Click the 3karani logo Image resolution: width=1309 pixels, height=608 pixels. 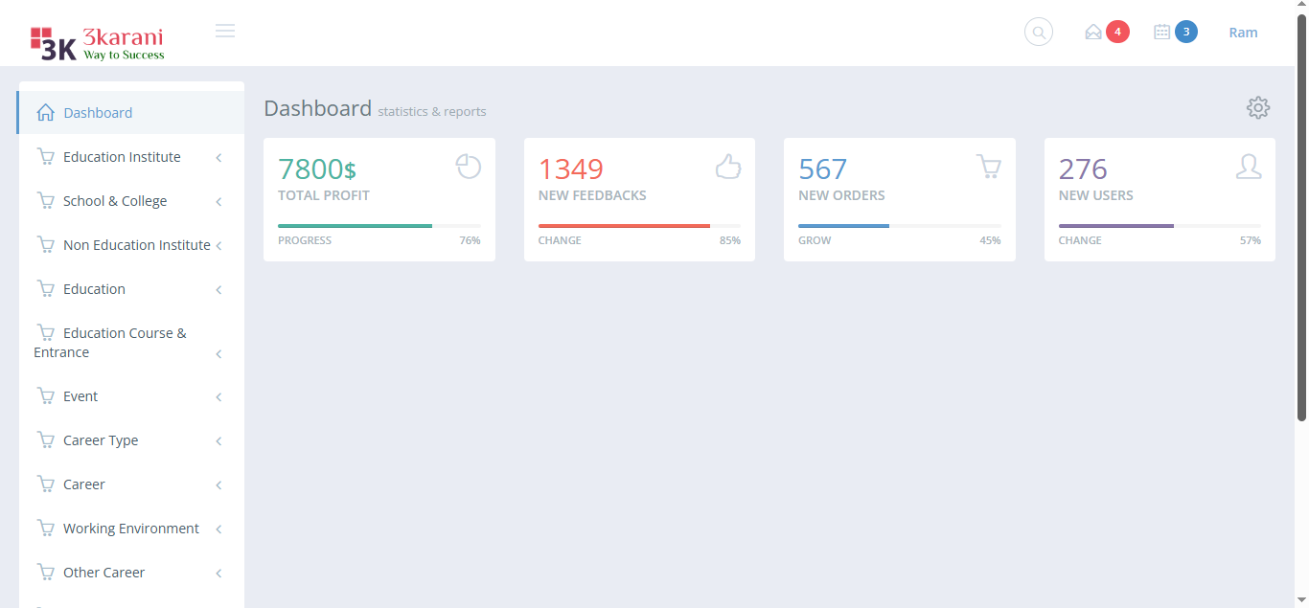click(97, 43)
